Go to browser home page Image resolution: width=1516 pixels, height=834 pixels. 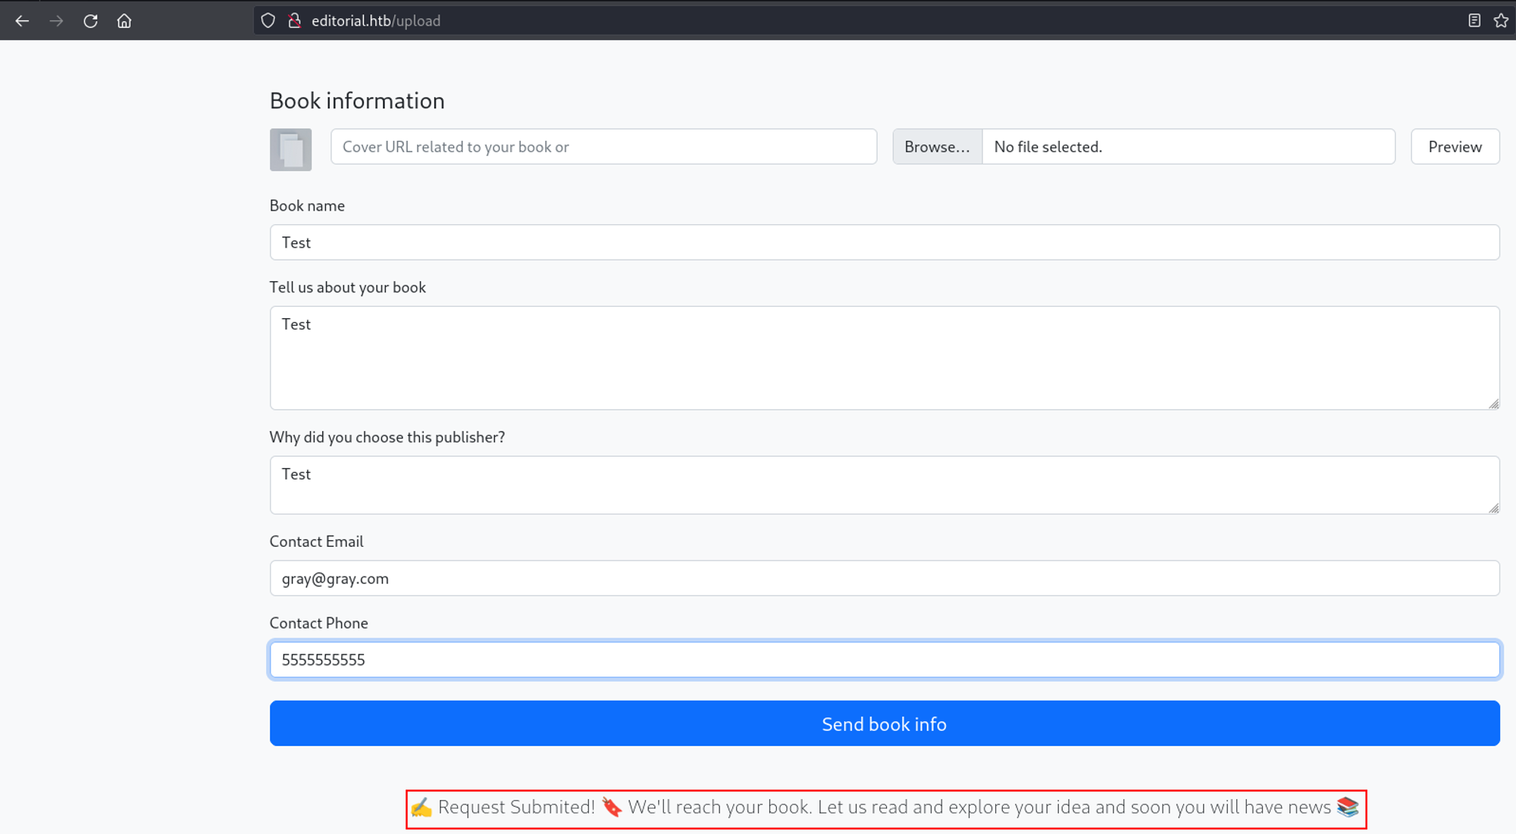click(124, 20)
